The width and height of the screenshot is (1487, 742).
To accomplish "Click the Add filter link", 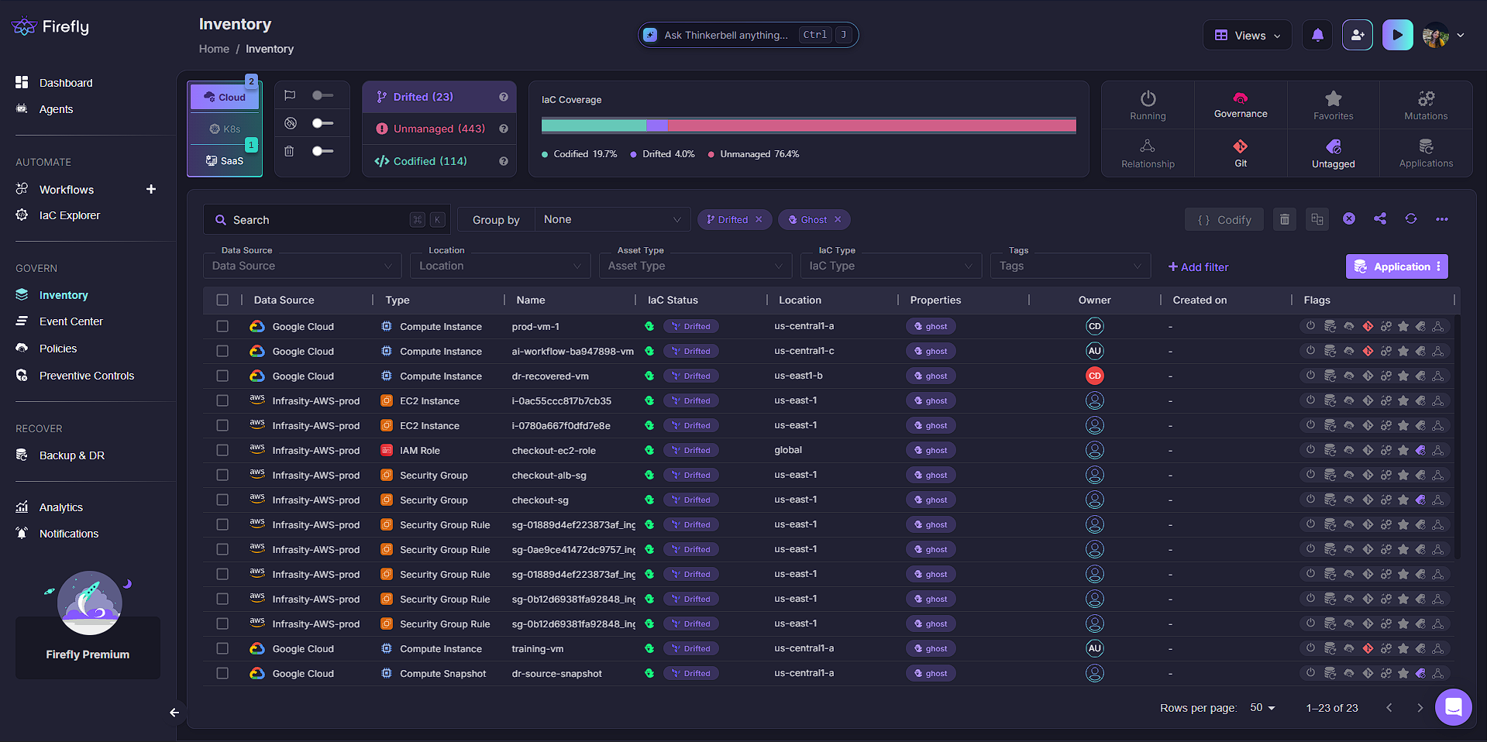I will coord(1199,266).
